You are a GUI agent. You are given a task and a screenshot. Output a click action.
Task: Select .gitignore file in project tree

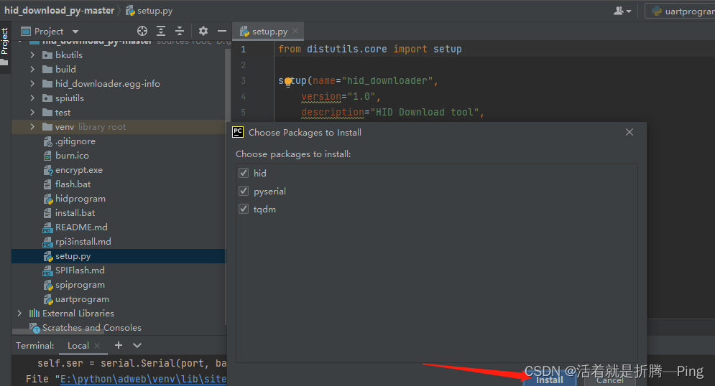coord(75,141)
